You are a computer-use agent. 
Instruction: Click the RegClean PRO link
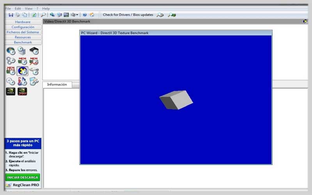[26, 185]
